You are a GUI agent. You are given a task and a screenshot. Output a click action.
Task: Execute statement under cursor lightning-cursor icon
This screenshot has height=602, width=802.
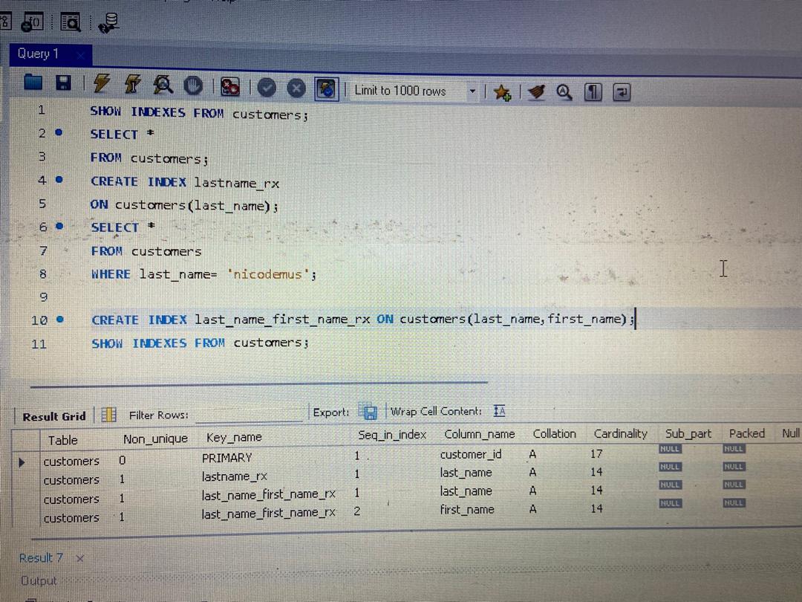pyautogui.click(x=132, y=85)
